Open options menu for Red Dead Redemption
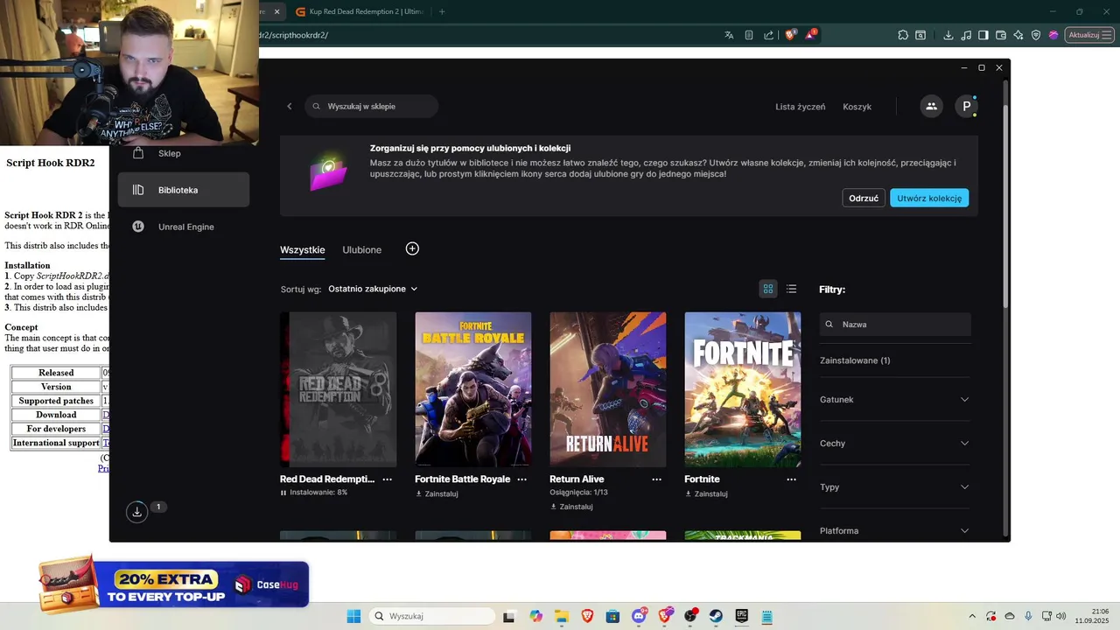Screen dimensions: 1120x630 pyautogui.click(x=388, y=479)
